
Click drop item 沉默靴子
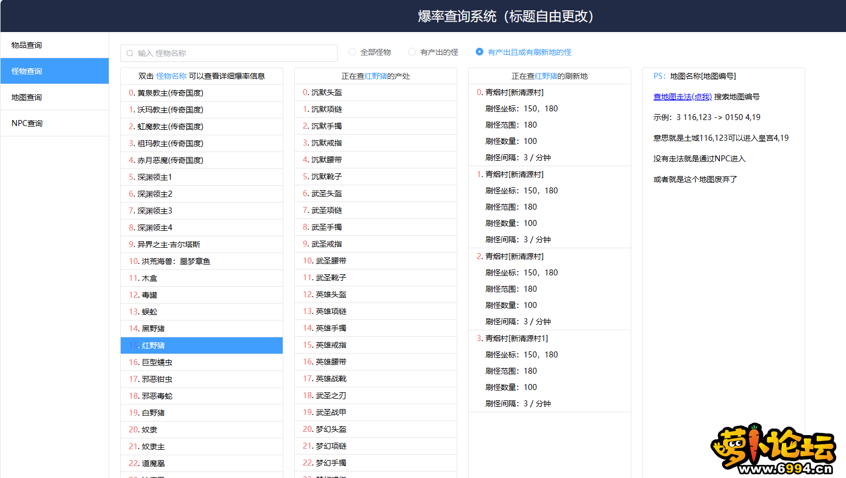pyautogui.click(x=376, y=177)
